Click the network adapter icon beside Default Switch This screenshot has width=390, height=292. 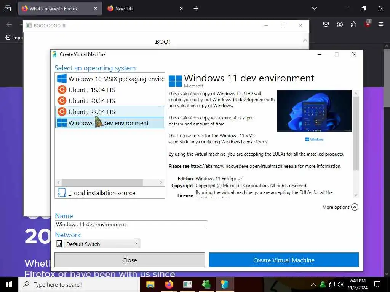click(59, 244)
